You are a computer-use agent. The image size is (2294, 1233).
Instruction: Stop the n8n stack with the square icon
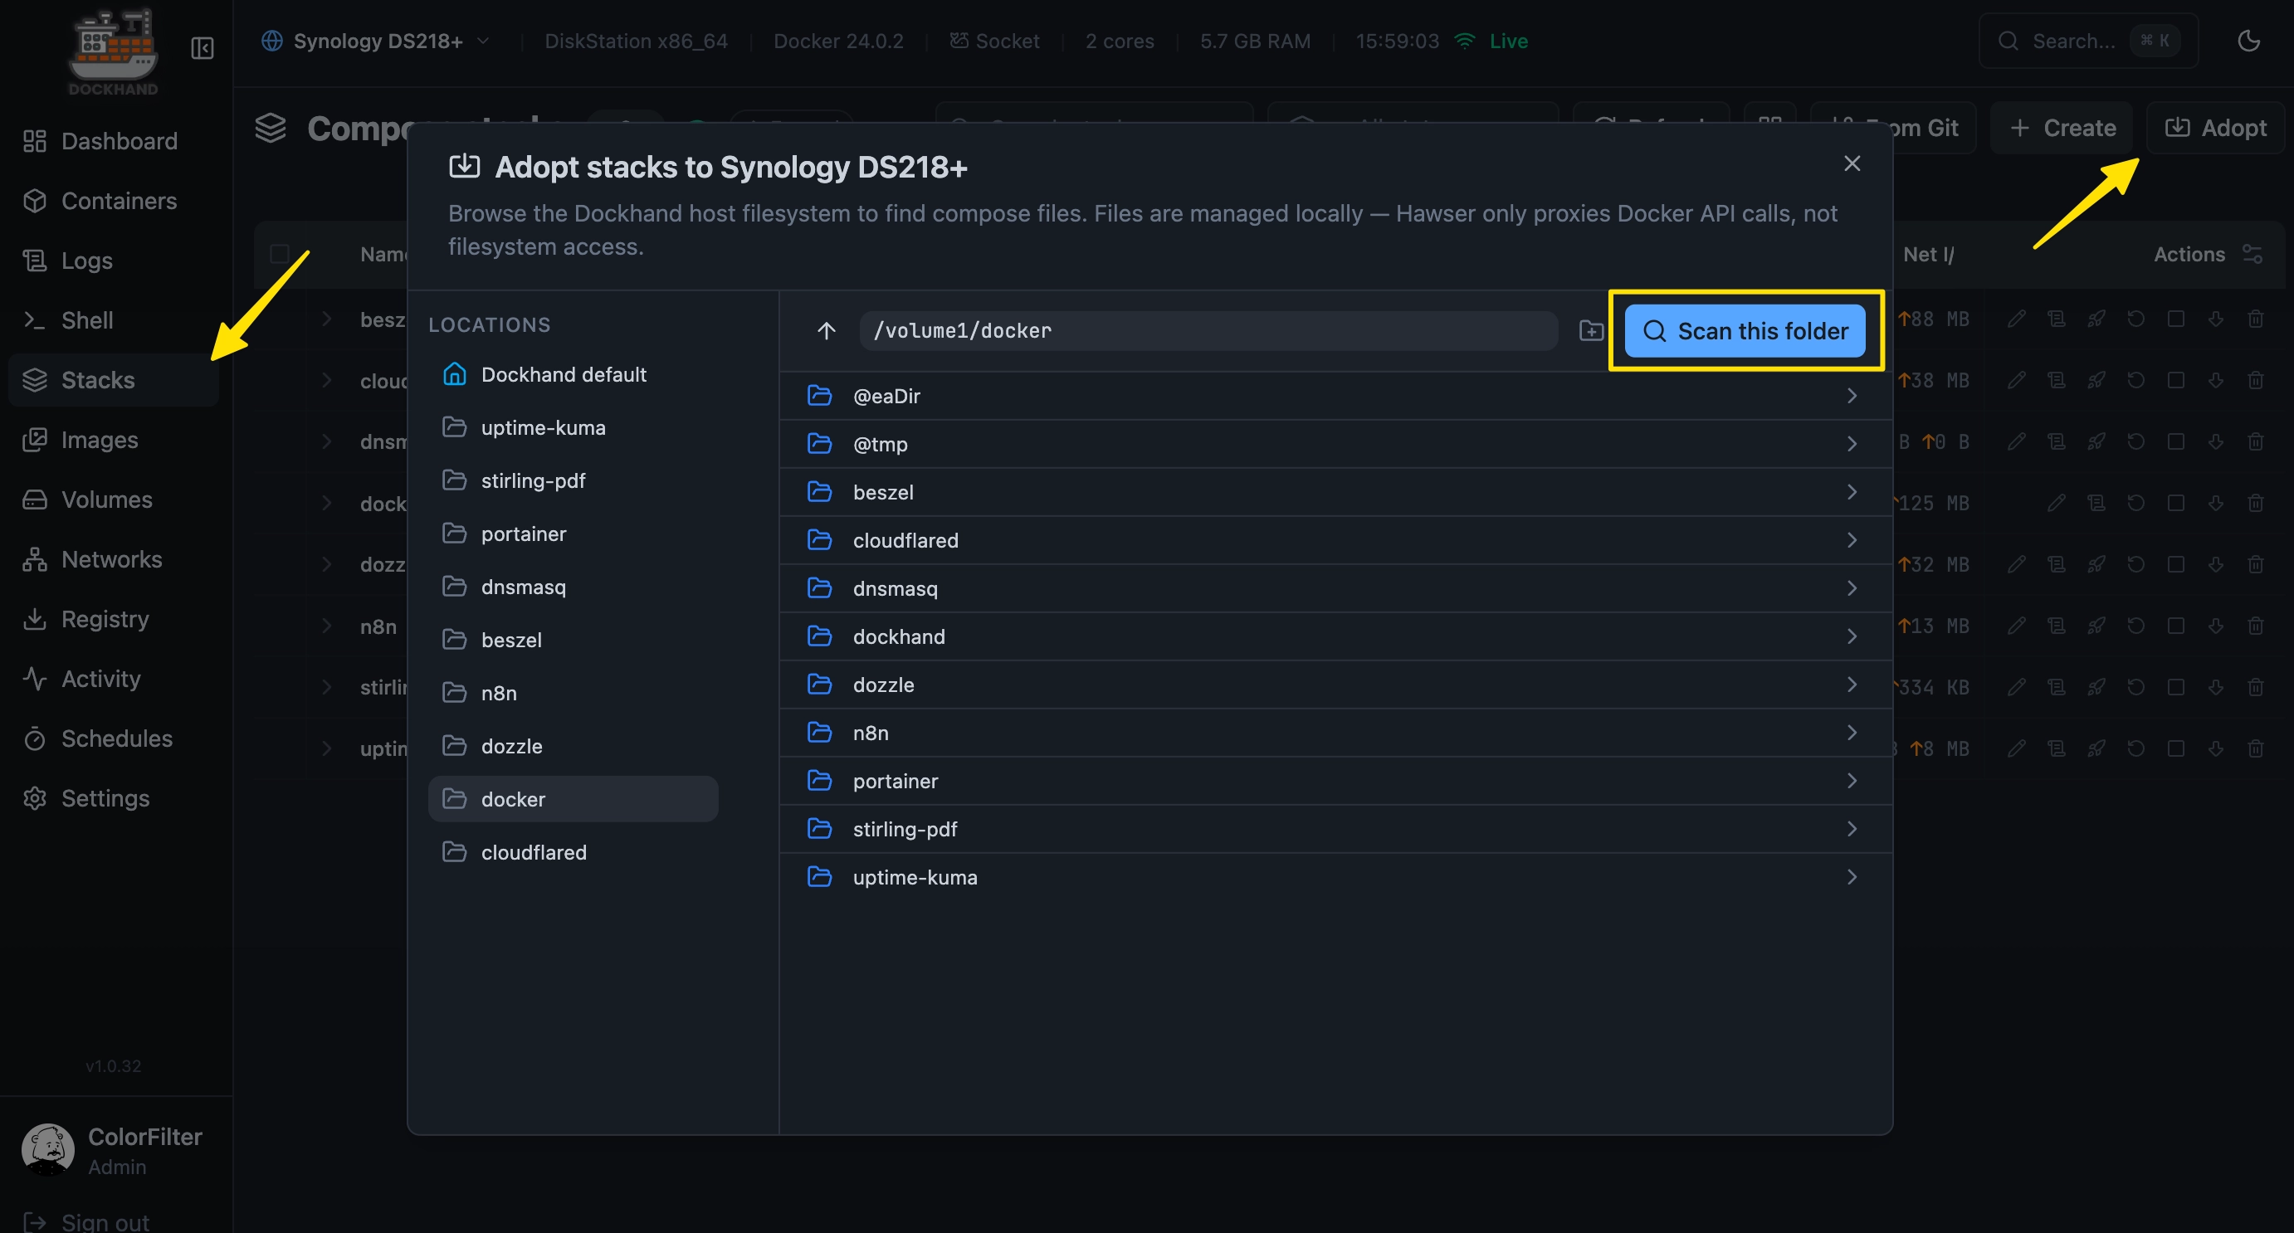pos(2175,626)
